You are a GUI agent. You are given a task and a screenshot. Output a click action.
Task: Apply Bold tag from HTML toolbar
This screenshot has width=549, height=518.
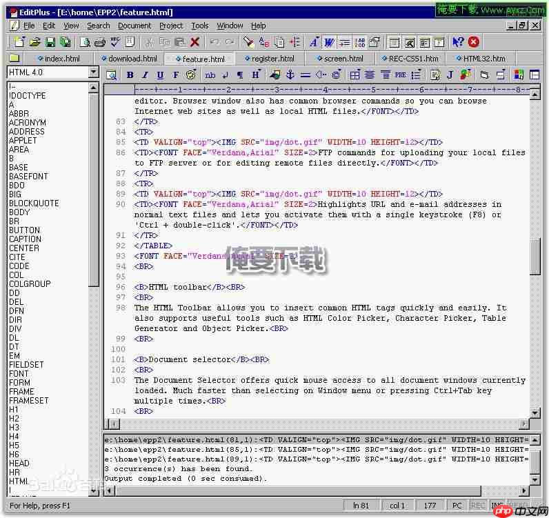(129, 75)
